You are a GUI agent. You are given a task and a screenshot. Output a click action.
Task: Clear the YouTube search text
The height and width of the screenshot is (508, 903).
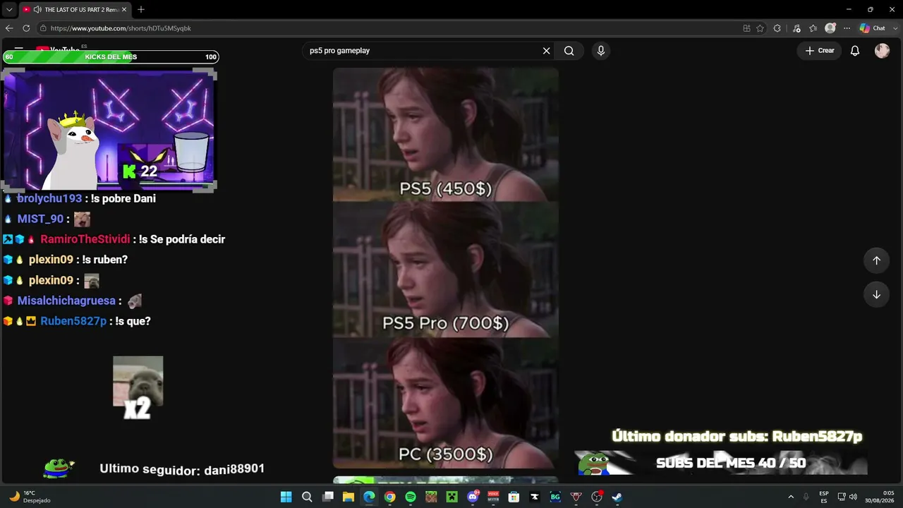pyautogui.click(x=546, y=51)
